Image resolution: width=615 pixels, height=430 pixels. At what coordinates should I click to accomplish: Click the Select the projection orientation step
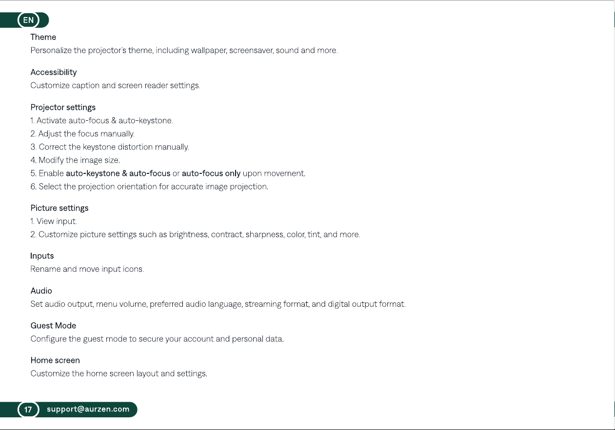coord(149,187)
